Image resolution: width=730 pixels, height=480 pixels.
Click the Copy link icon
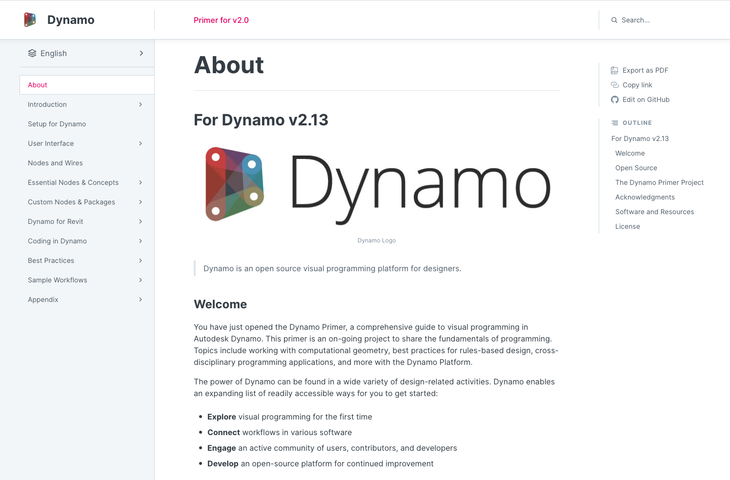pos(614,85)
